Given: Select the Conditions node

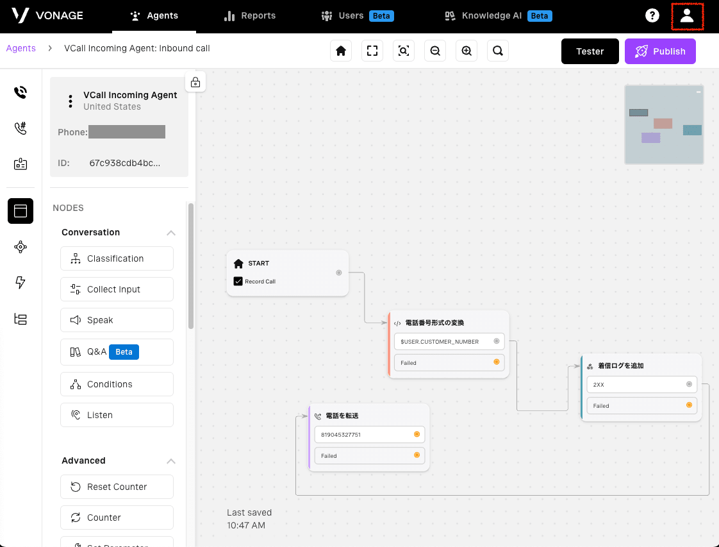Looking at the screenshot, I should [117, 384].
